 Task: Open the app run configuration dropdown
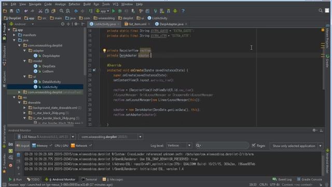pyautogui.click(x=103, y=11)
